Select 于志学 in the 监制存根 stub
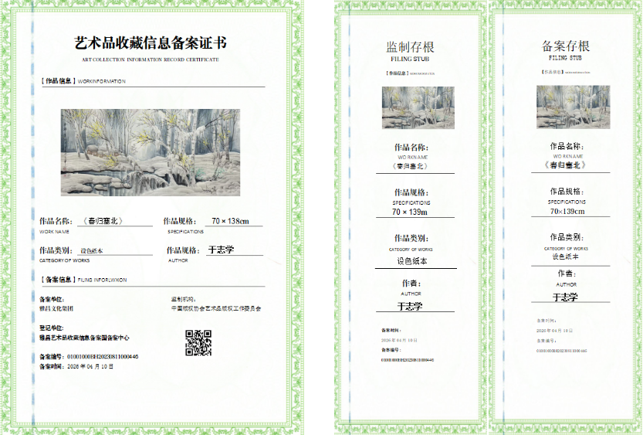643x435 pixels. pos(410,306)
